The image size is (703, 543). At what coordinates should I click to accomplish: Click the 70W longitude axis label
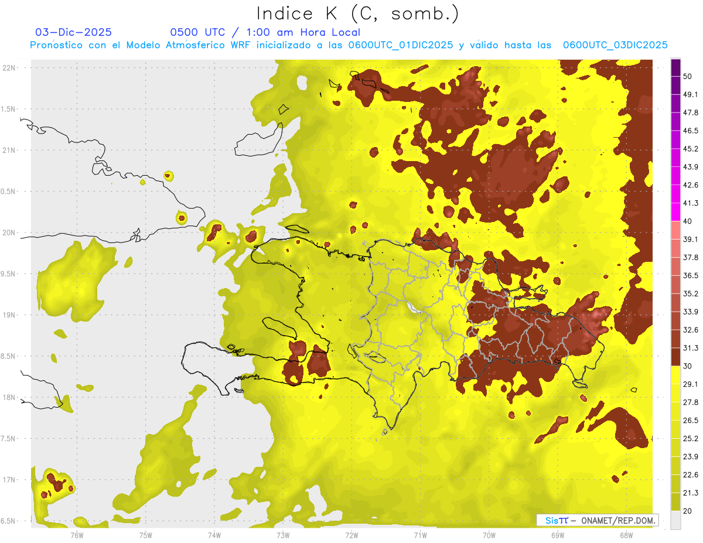coord(489,535)
